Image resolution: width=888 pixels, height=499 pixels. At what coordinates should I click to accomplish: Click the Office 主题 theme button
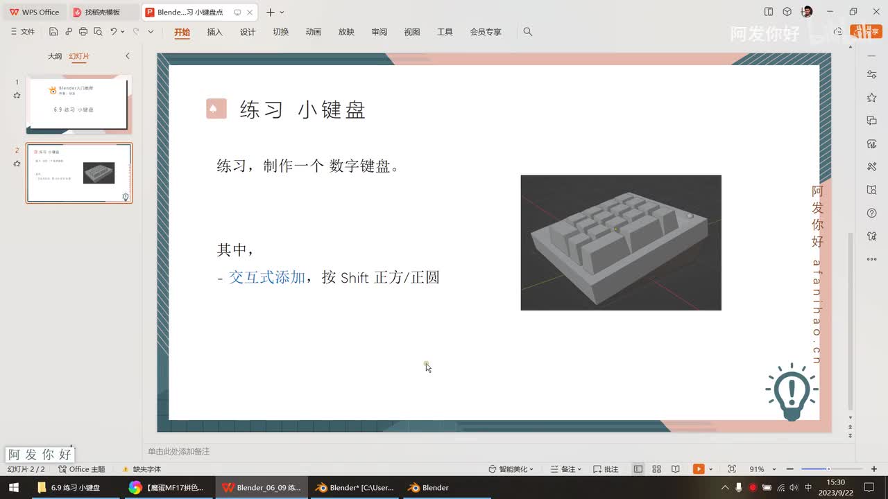click(82, 469)
